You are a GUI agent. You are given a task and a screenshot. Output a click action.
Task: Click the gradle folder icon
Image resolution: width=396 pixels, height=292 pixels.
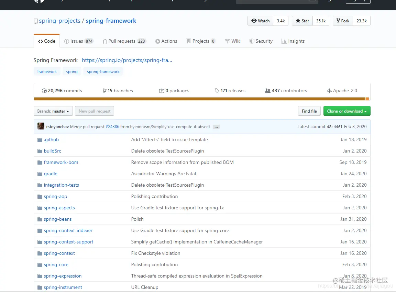40,174
